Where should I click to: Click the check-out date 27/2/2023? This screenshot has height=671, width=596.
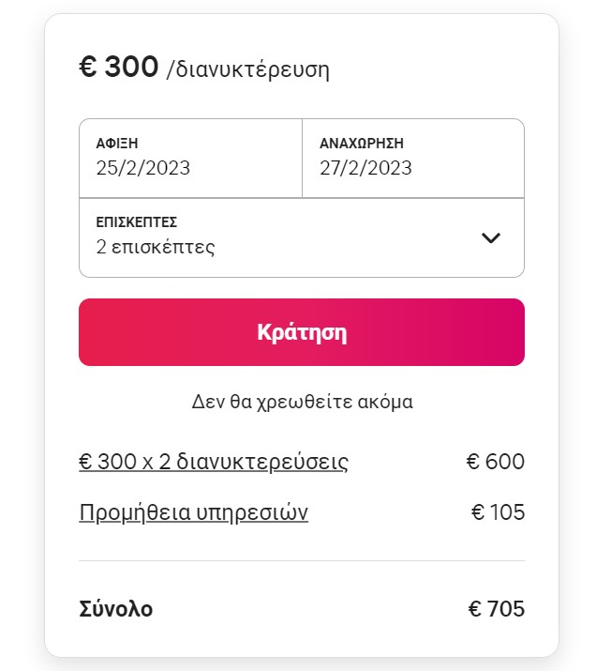[x=365, y=169]
